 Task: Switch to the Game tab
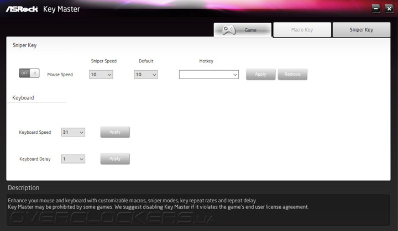(243, 30)
